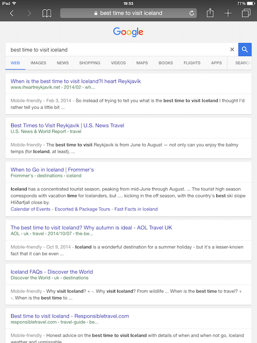Open the share sheet icon

(210, 13)
